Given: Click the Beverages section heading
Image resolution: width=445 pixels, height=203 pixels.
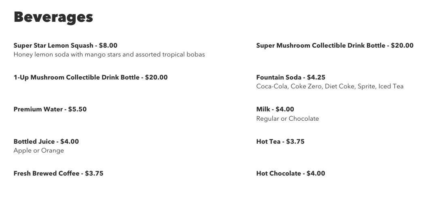Looking at the screenshot, I should [x=53, y=17].
